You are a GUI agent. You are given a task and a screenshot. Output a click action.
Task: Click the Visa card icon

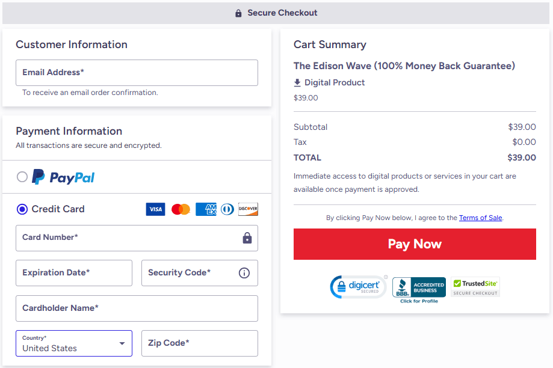[155, 209]
